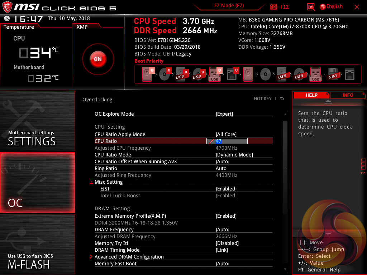Image resolution: width=367 pixels, height=275 pixels.
Task: Click the date Thu 10 May, 2018
Action: coord(69,18)
